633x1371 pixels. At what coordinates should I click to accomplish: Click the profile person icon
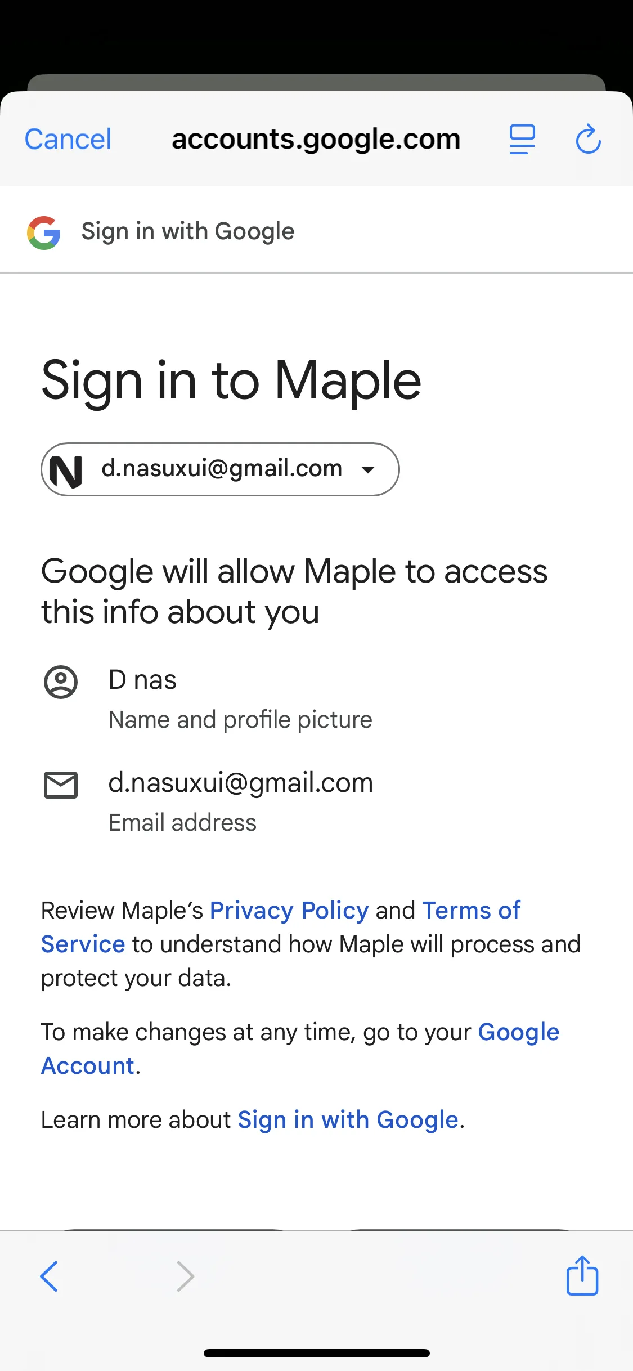pos(61,682)
